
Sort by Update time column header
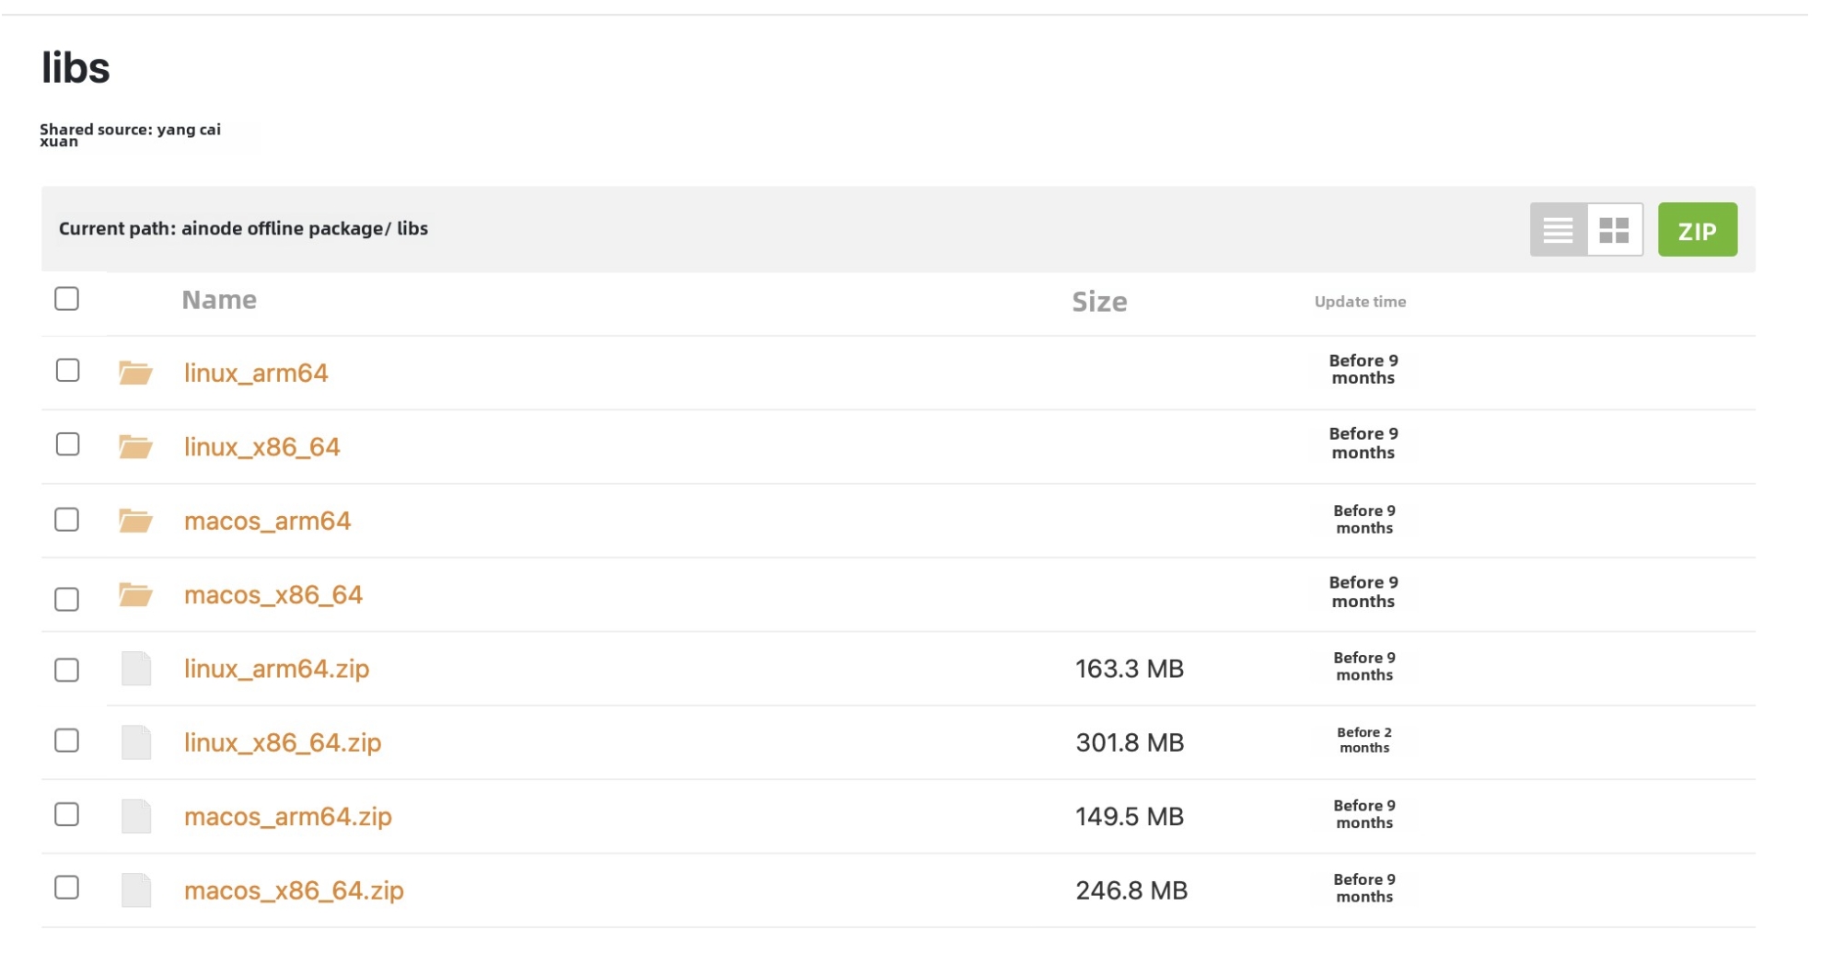coord(1359,302)
